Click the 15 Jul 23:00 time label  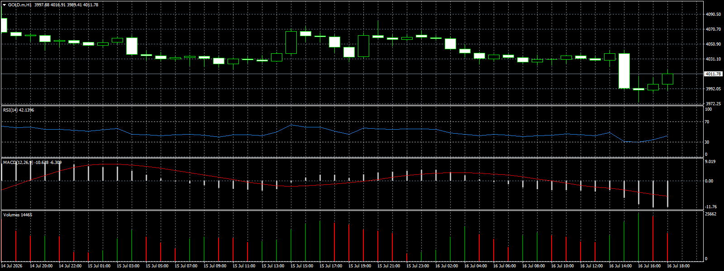click(x=418, y=266)
